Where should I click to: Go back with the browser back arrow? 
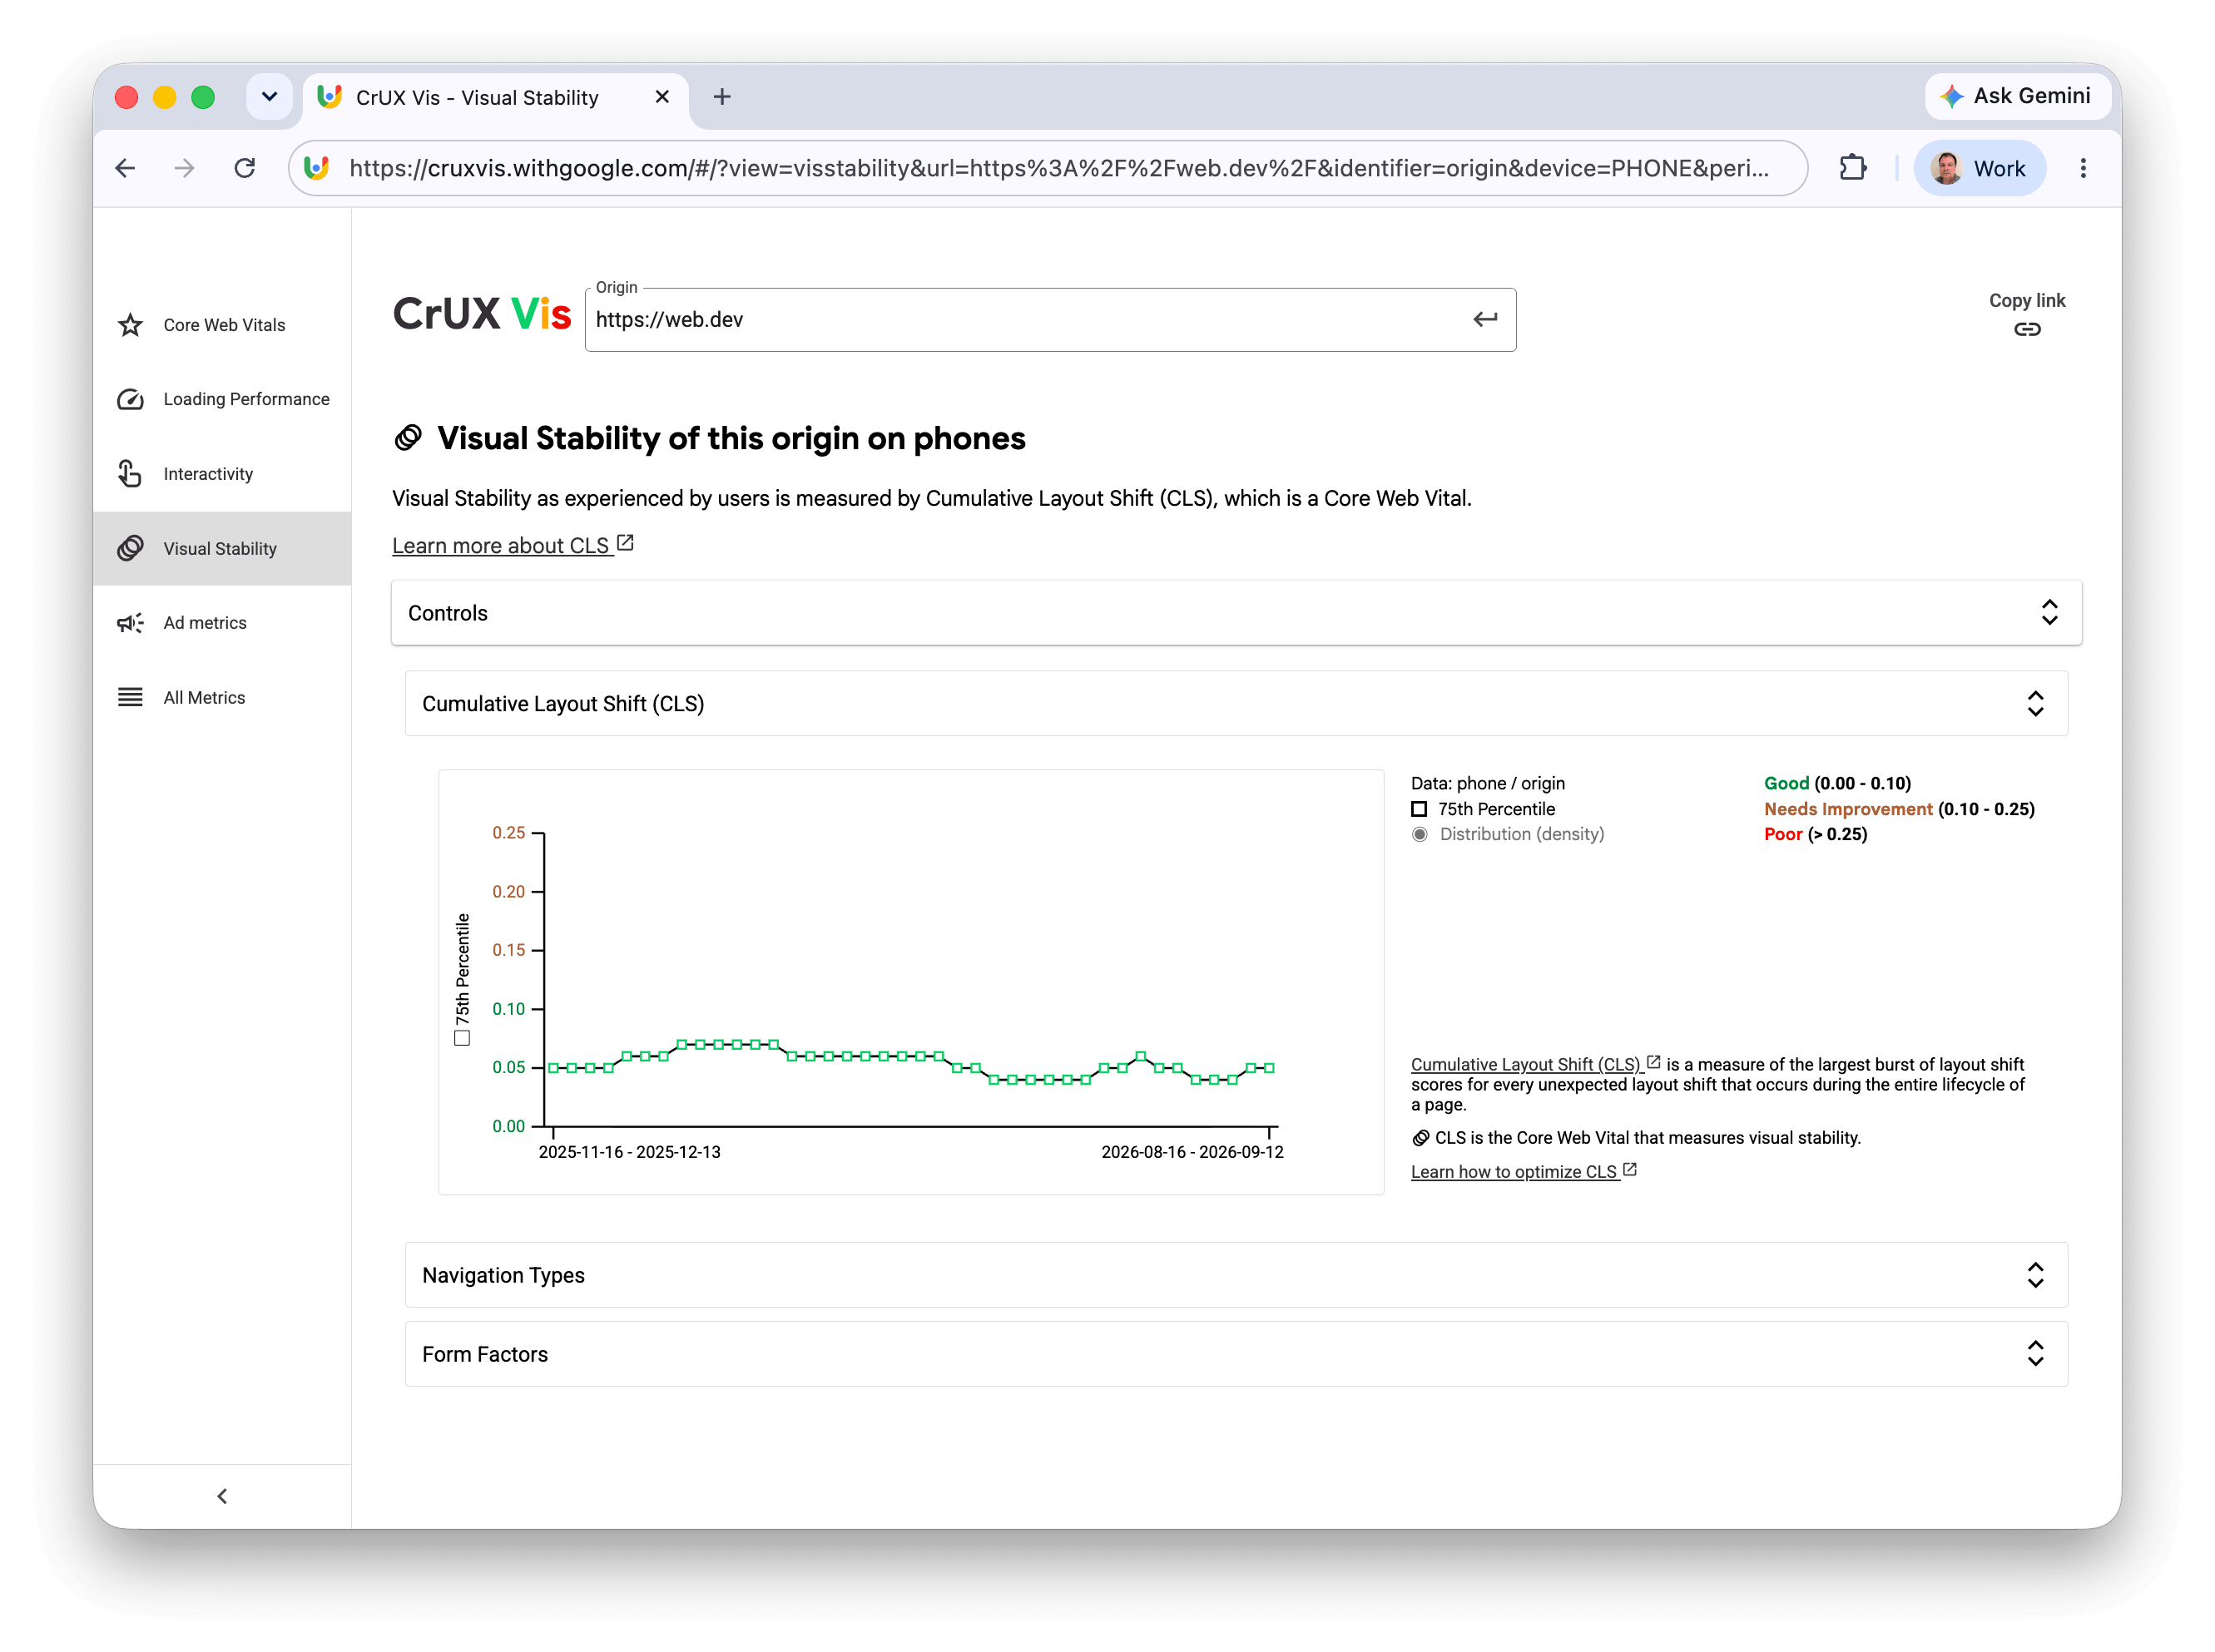click(125, 168)
